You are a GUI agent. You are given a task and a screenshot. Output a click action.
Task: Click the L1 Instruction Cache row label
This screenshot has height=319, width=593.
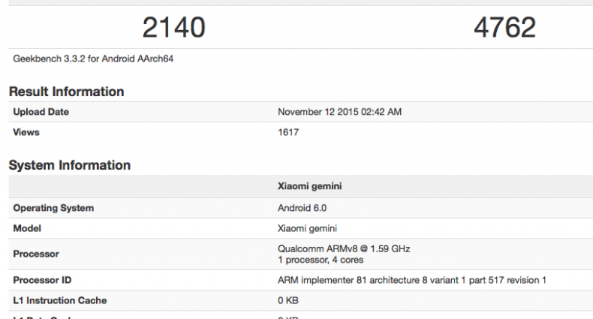60,300
